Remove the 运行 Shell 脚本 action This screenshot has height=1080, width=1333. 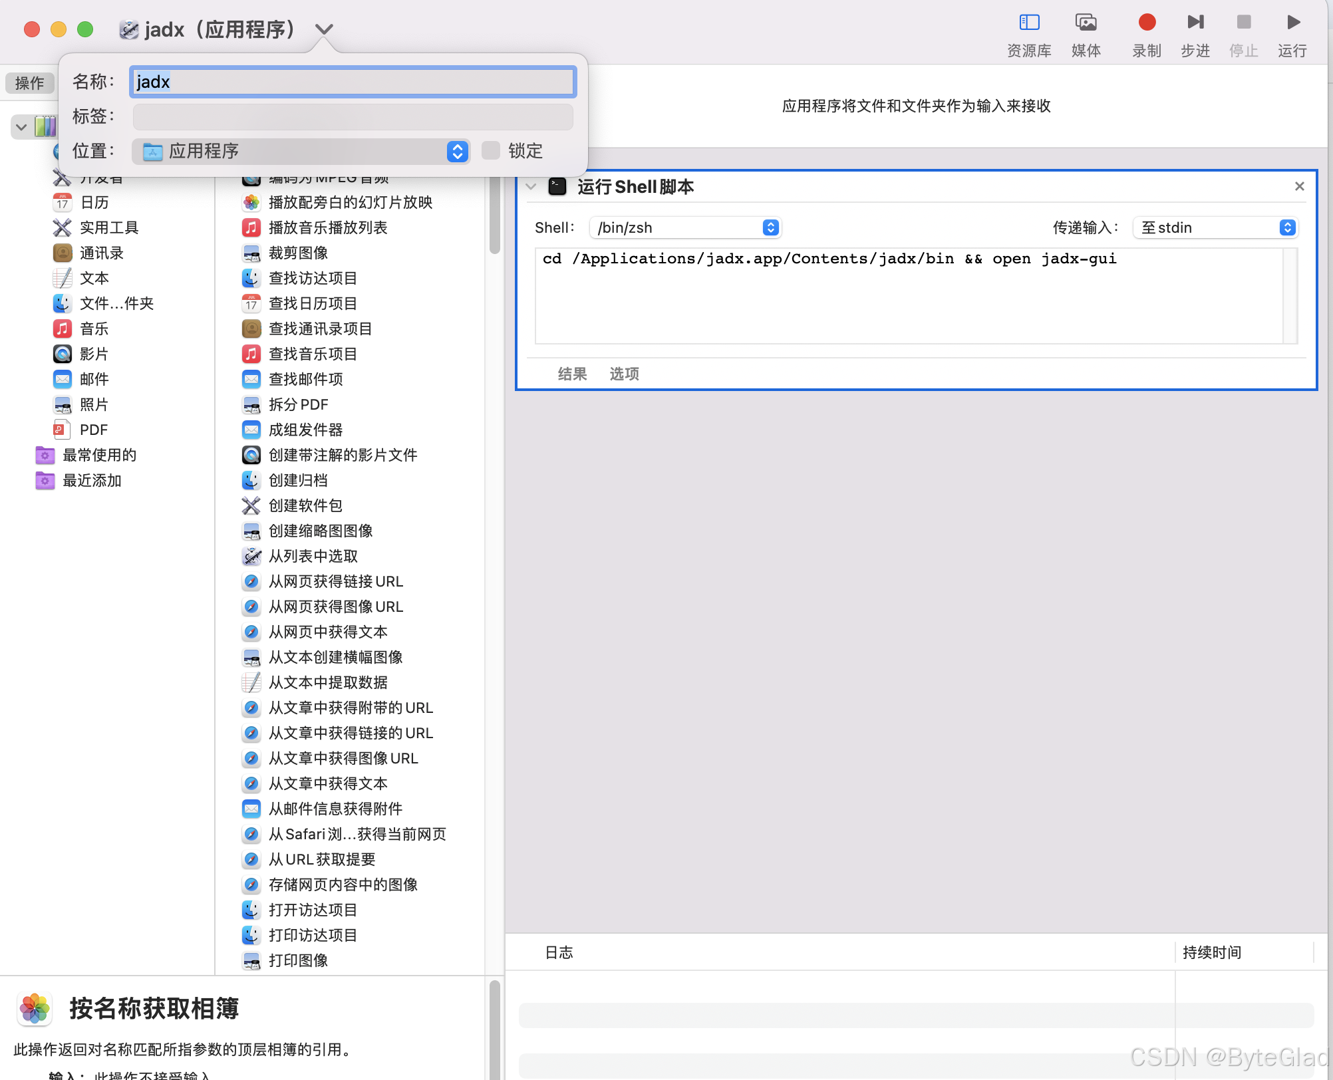[x=1298, y=186]
